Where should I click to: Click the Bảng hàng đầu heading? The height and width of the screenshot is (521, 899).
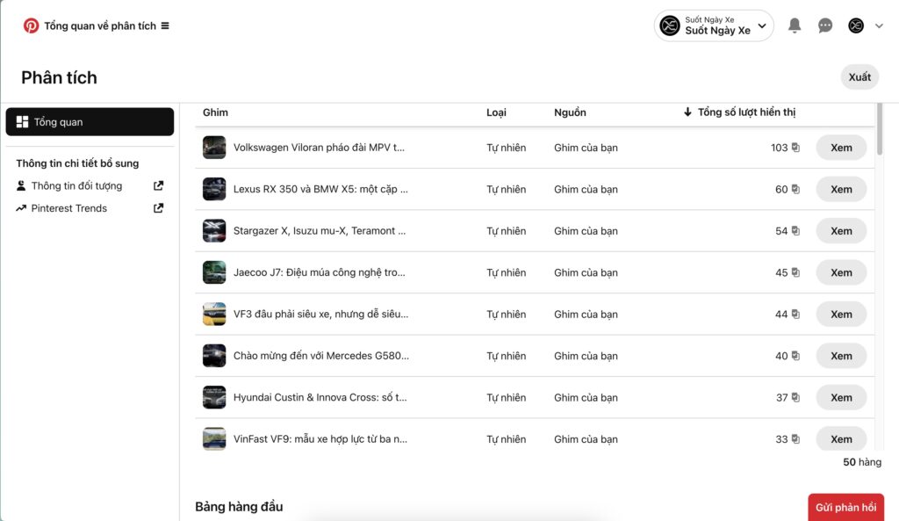point(239,507)
